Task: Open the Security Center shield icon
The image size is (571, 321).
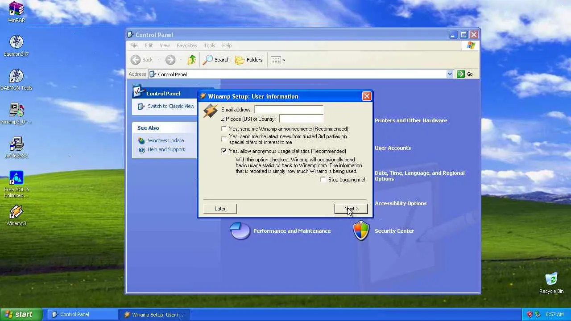Action: pos(361,231)
